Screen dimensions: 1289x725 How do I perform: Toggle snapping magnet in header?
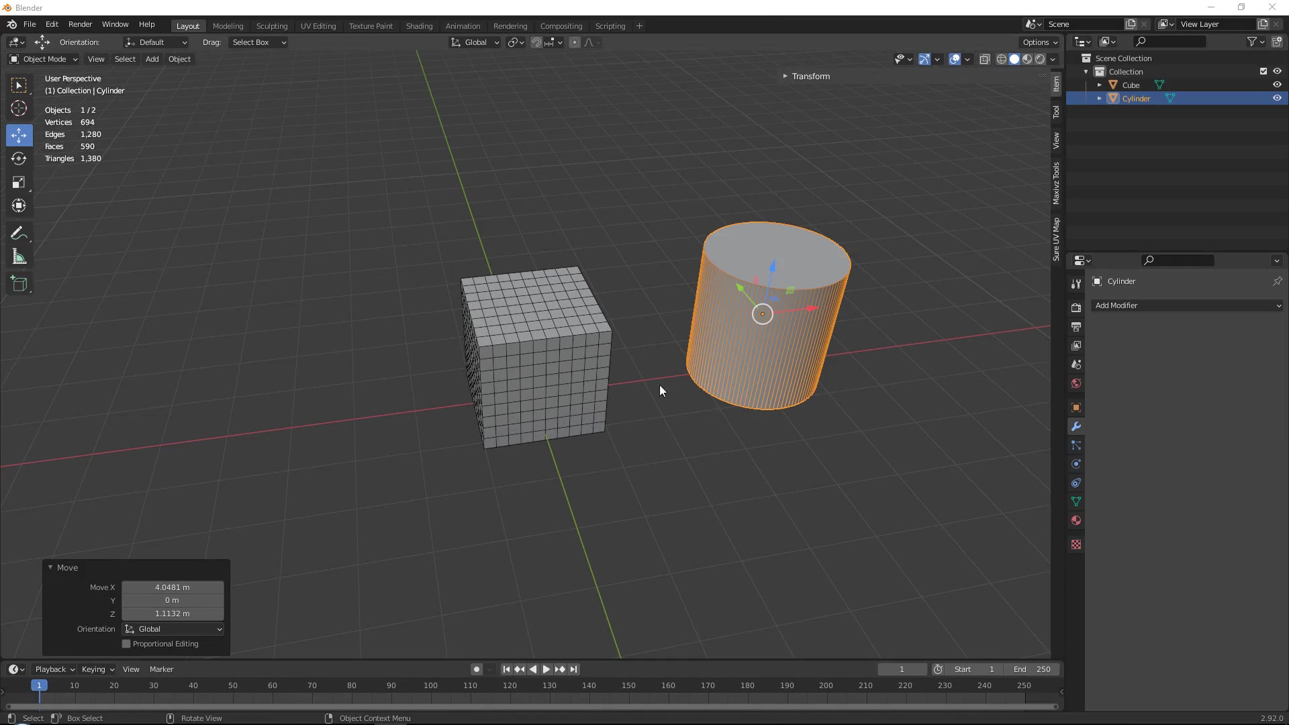pos(536,42)
